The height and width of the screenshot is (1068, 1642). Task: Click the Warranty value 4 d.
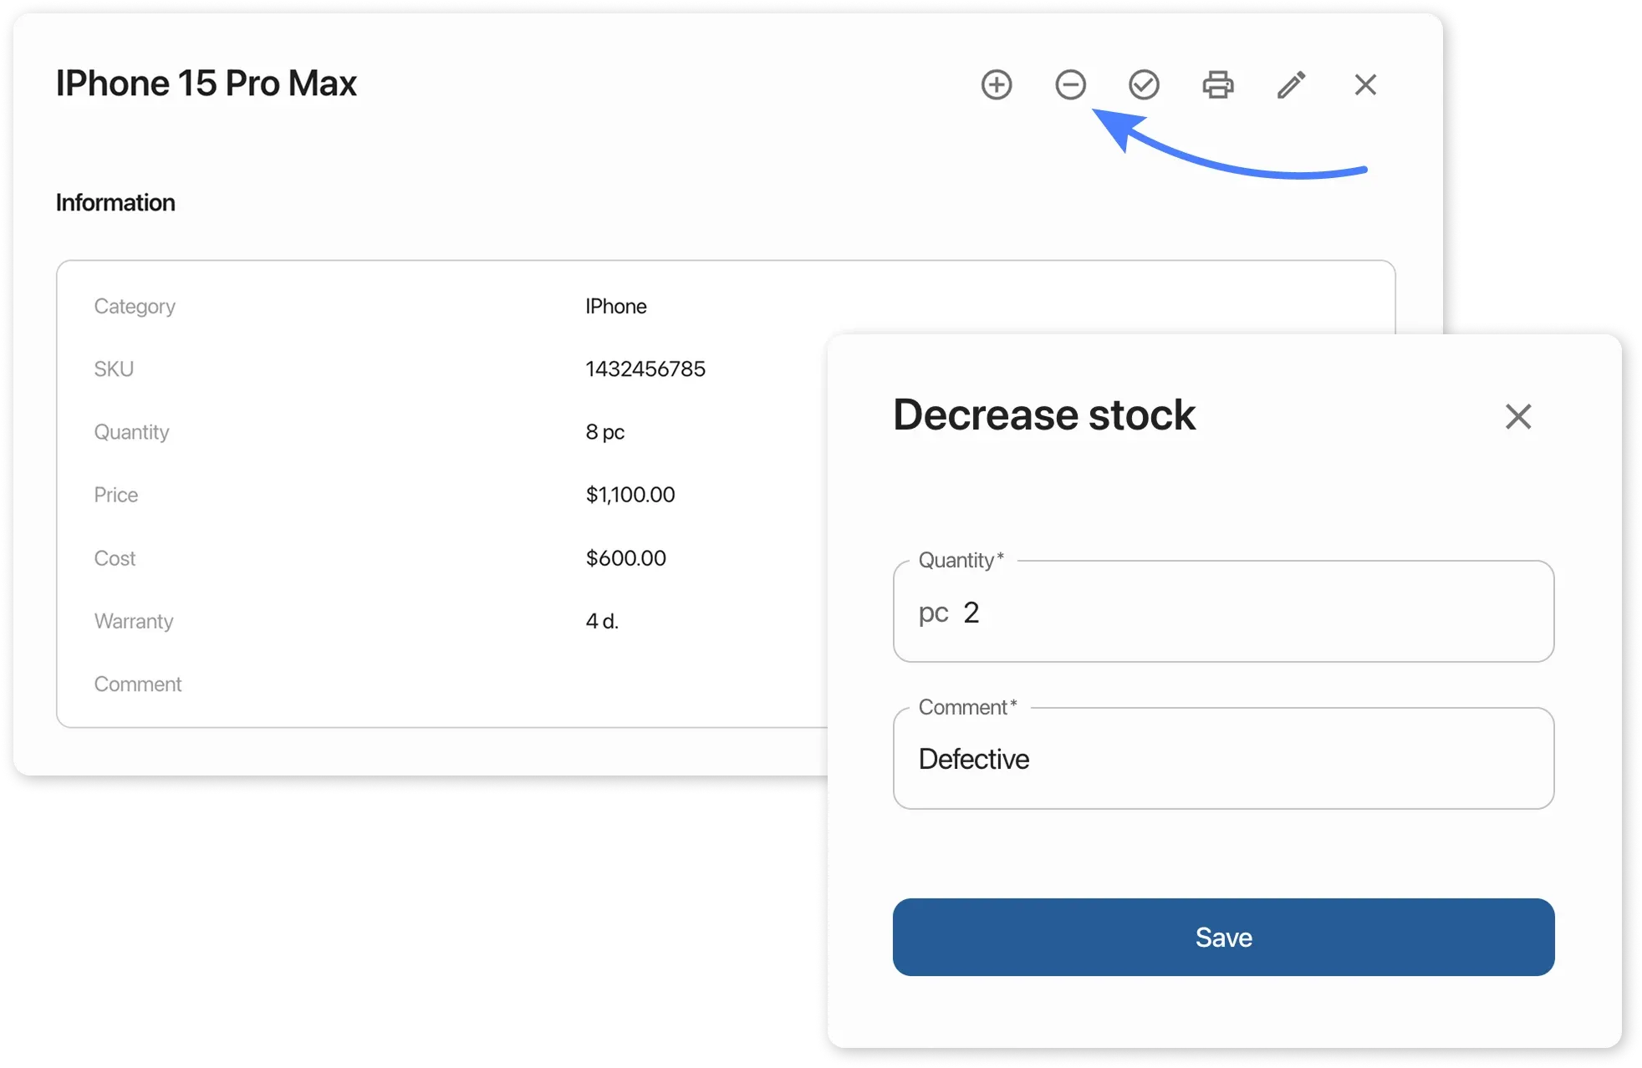(601, 620)
